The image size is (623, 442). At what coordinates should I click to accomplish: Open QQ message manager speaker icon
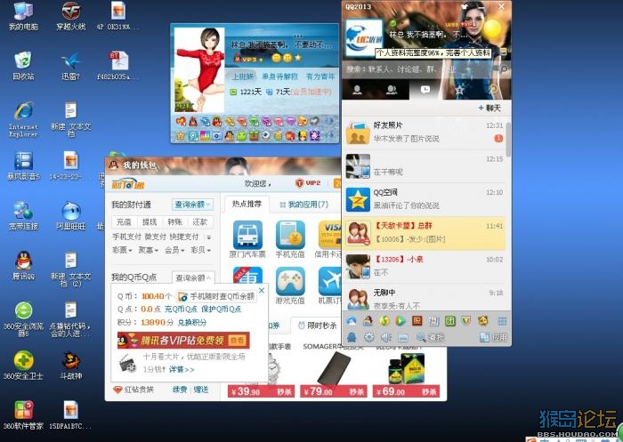[385, 338]
